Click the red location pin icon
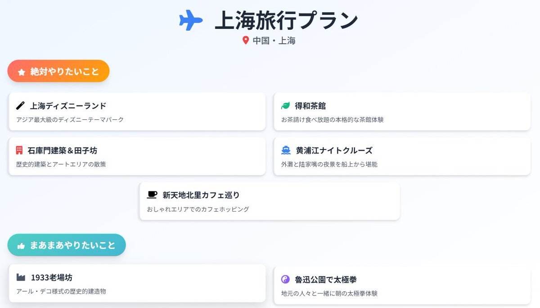The image size is (540, 308). (246, 41)
